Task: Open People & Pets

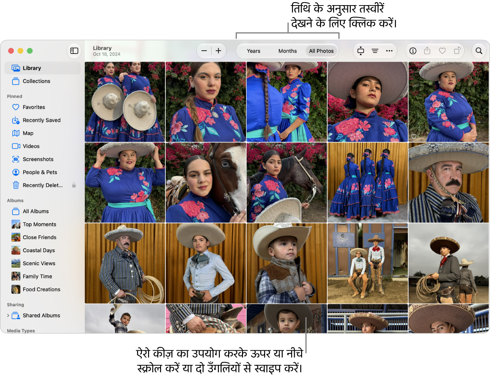Action: [x=42, y=172]
